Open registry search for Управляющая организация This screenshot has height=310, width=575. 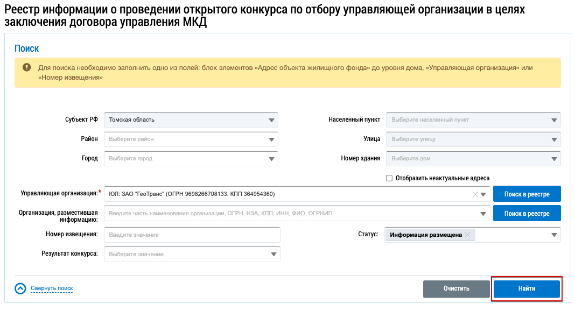pos(527,194)
